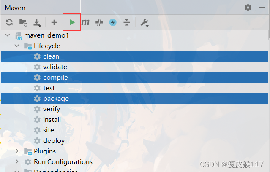The width and height of the screenshot is (270, 172).
Task: Click gear icon beside validate
Action: [x=37, y=67]
